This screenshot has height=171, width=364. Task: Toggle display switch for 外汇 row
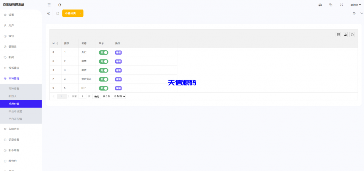(x=103, y=52)
